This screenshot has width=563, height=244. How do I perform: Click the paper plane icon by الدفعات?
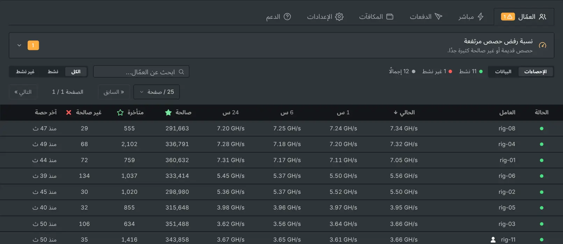point(439,17)
